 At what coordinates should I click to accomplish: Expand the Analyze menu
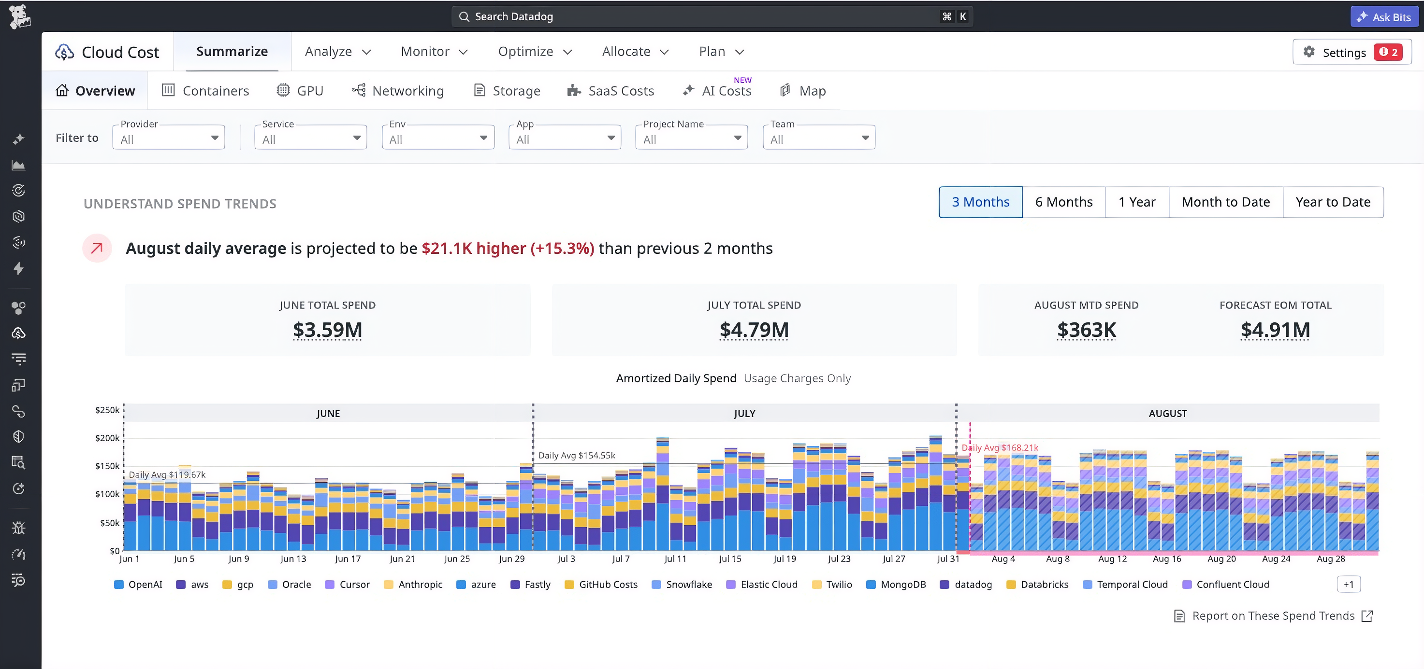click(338, 51)
